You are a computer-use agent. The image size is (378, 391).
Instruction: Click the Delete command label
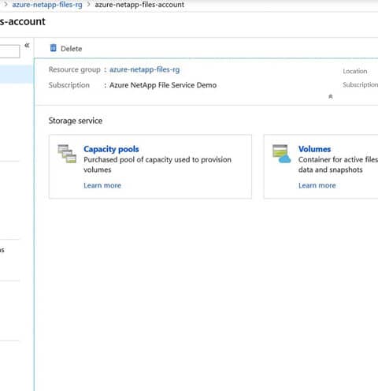tap(71, 49)
